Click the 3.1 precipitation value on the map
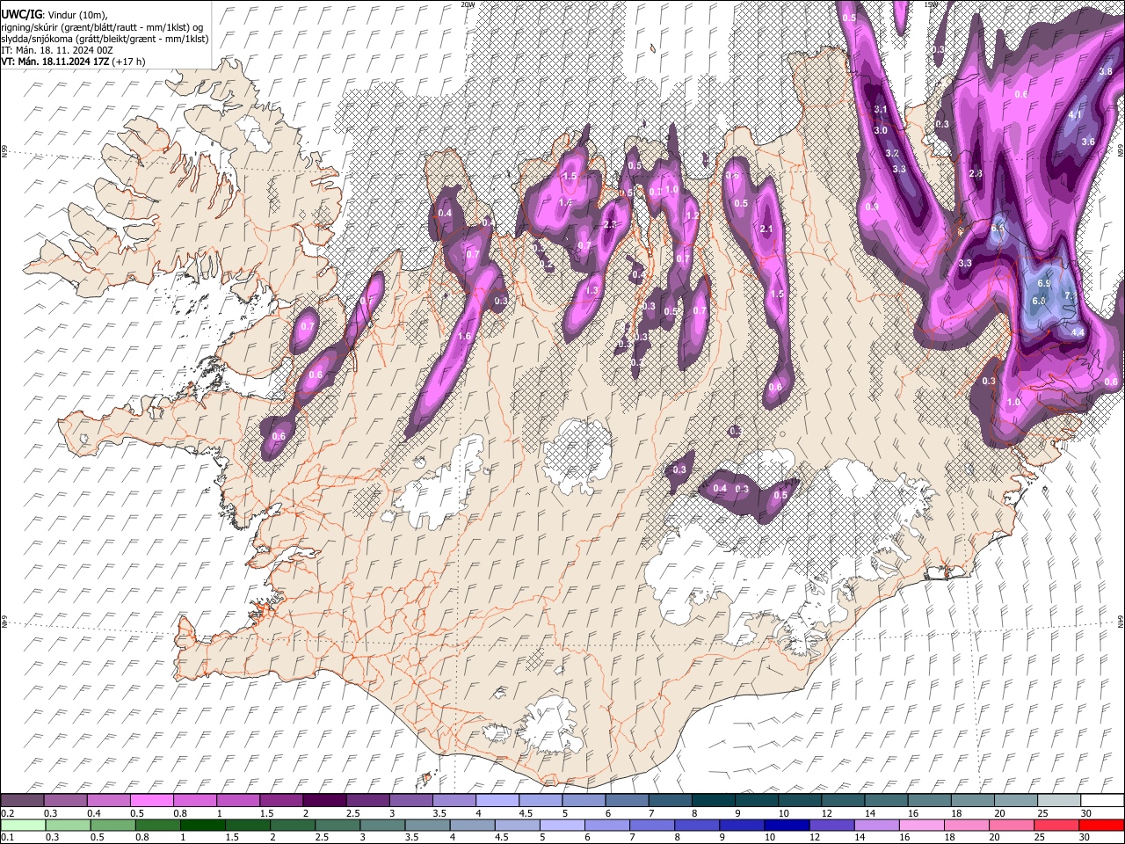The height and width of the screenshot is (844, 1125). 881,109
